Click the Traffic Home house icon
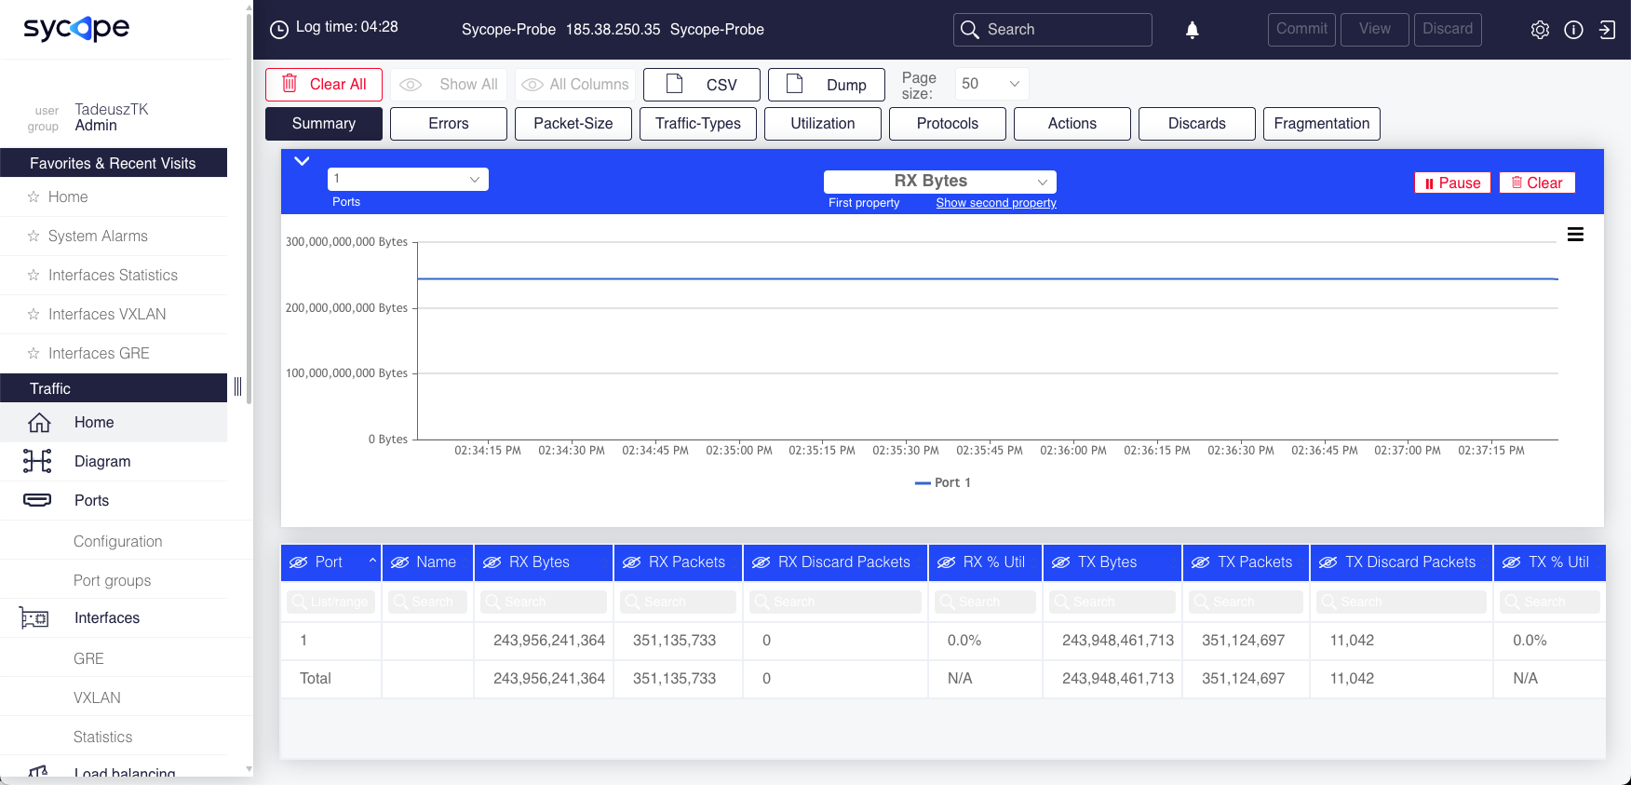This screenshot has width=1631, height=785. pos(39,423)
